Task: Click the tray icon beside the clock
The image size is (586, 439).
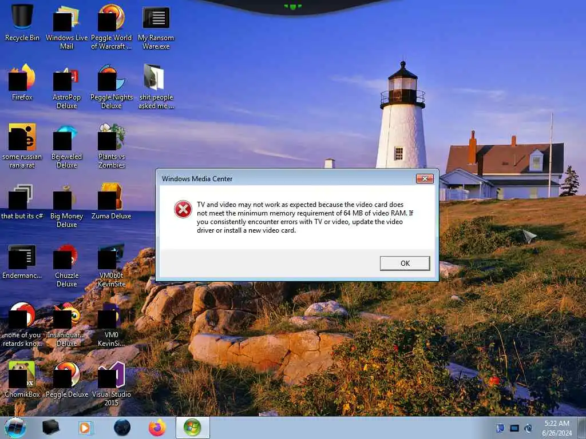Action: click(x=528, y=428)
